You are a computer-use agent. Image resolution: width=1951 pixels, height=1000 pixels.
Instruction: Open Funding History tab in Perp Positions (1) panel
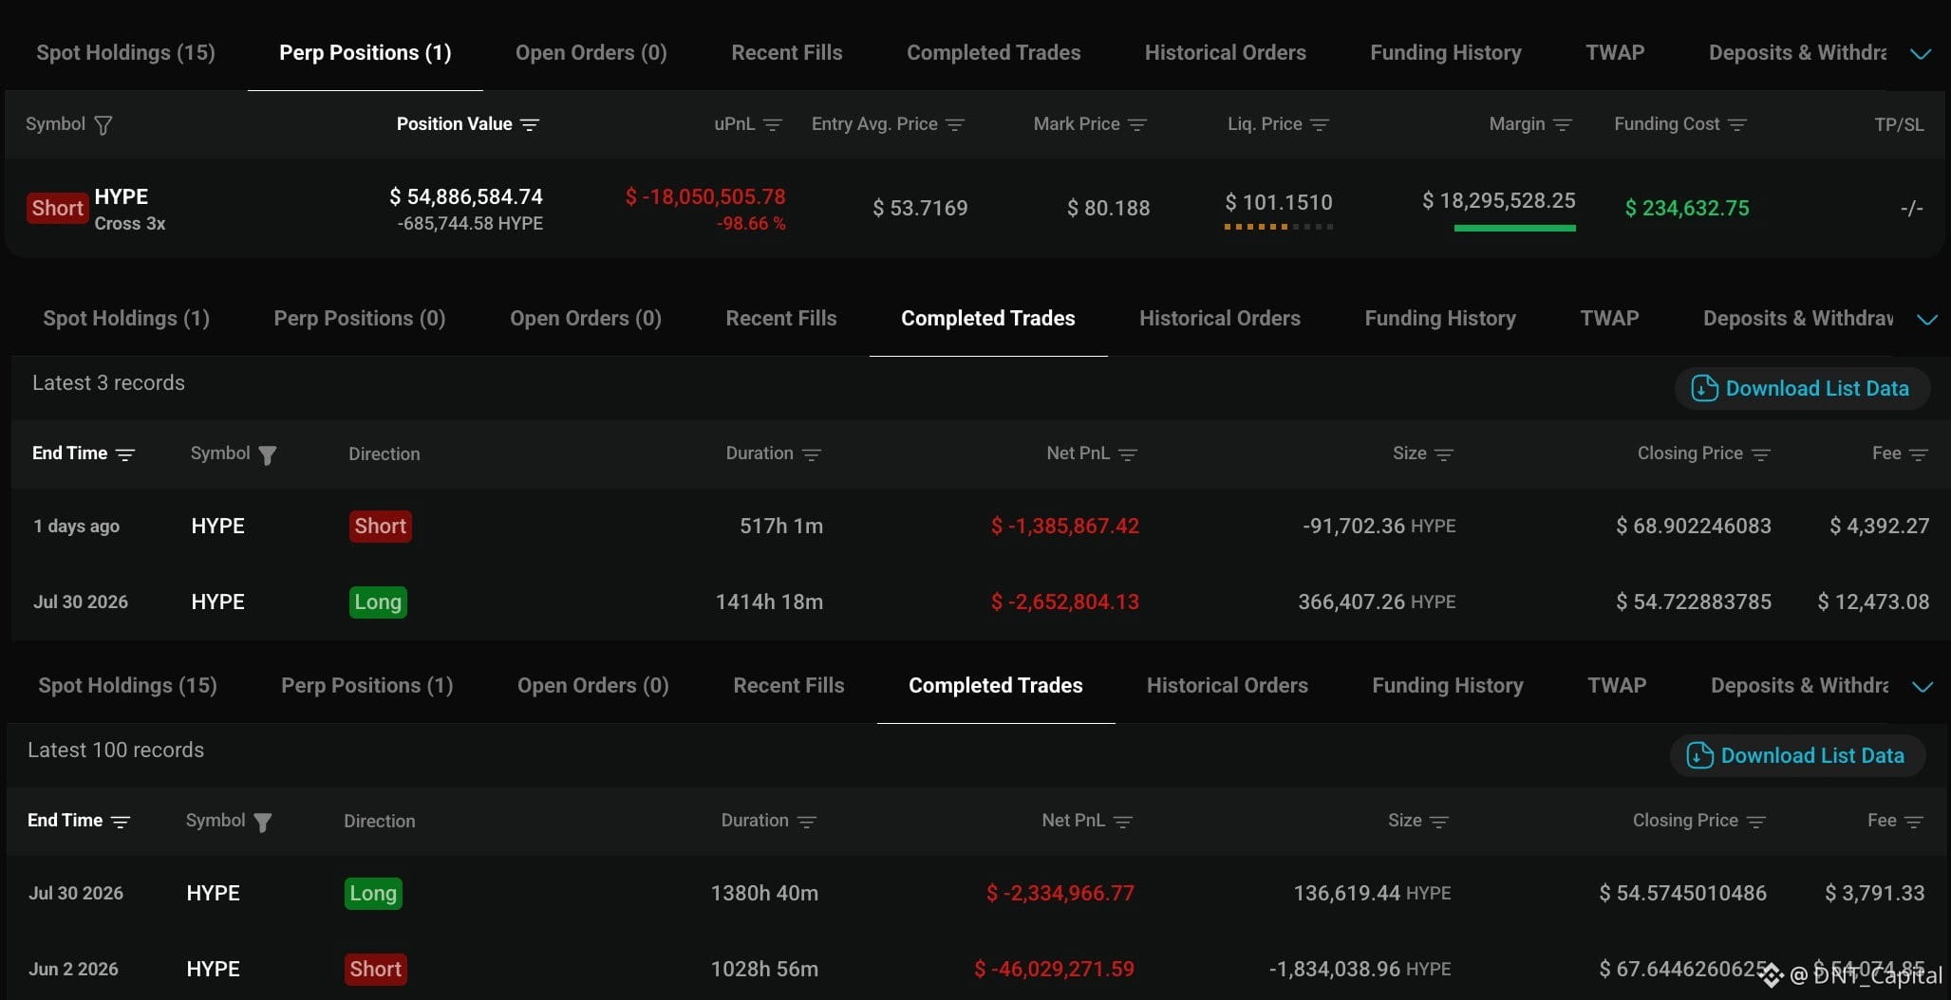[1446, 53]
